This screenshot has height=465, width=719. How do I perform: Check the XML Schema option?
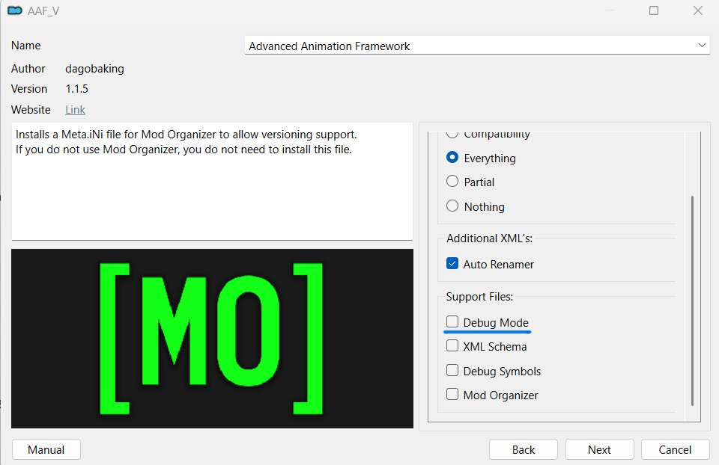pos(452,345)
